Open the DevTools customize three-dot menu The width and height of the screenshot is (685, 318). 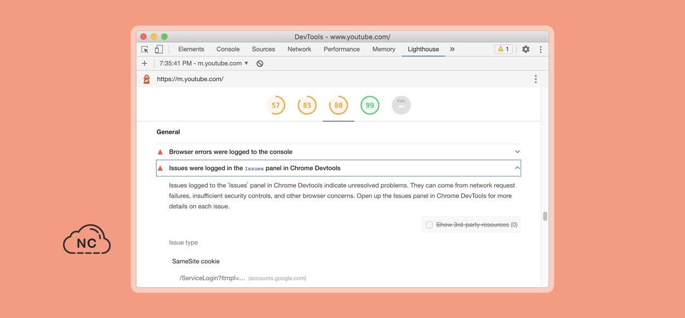[540, 49]
